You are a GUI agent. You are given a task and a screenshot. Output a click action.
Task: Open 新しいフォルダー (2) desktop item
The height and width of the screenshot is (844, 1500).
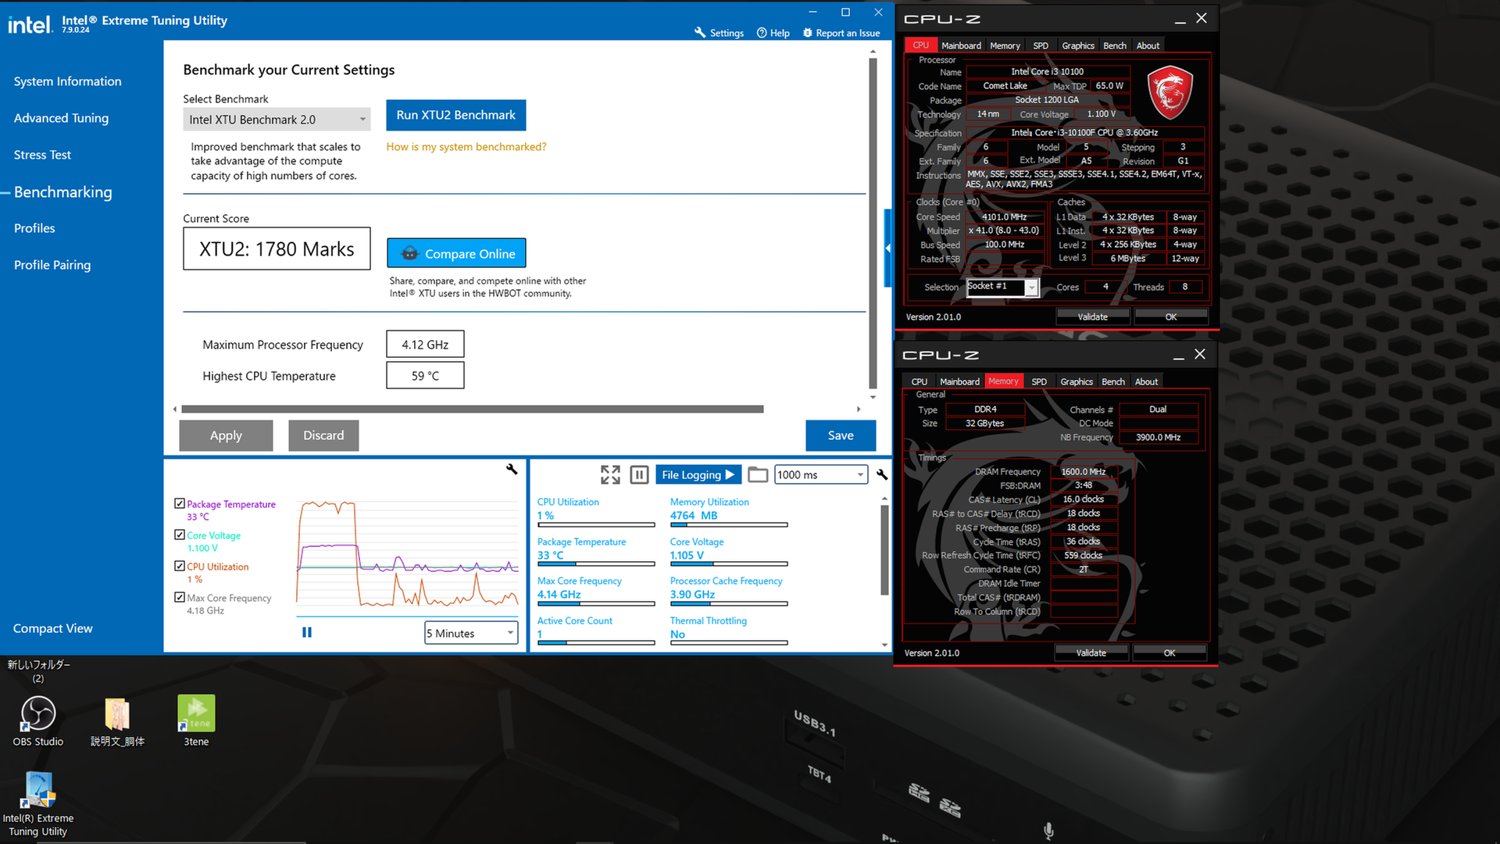click(x=38, y=671)
